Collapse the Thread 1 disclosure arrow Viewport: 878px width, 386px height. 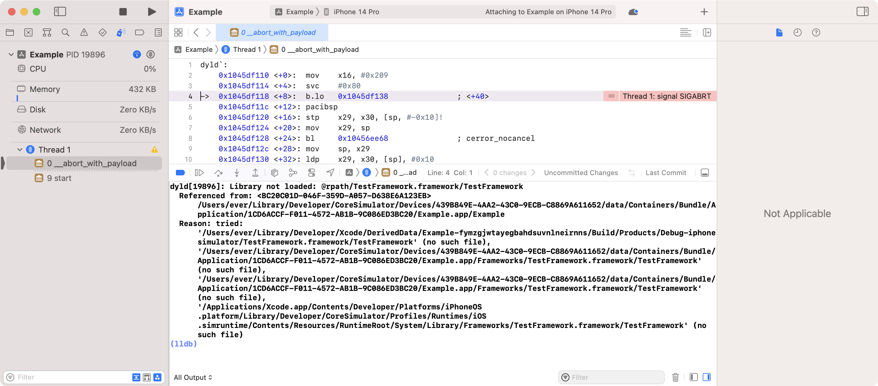[x=20, y=150]
